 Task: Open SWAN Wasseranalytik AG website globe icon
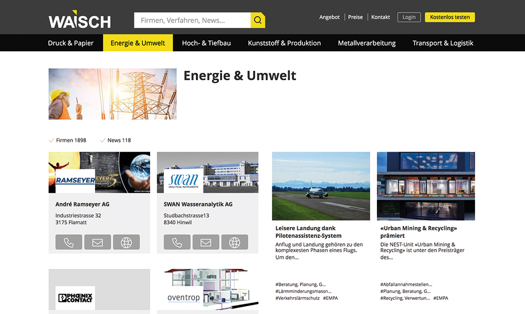point(234,242)
